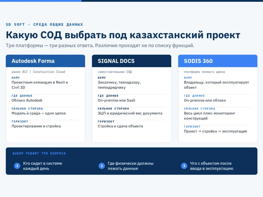The height and width of the screenshot is (197, 263).
Task: Click the slide progress bar at top
Action: pyautogui.click(x=131, y=1)
